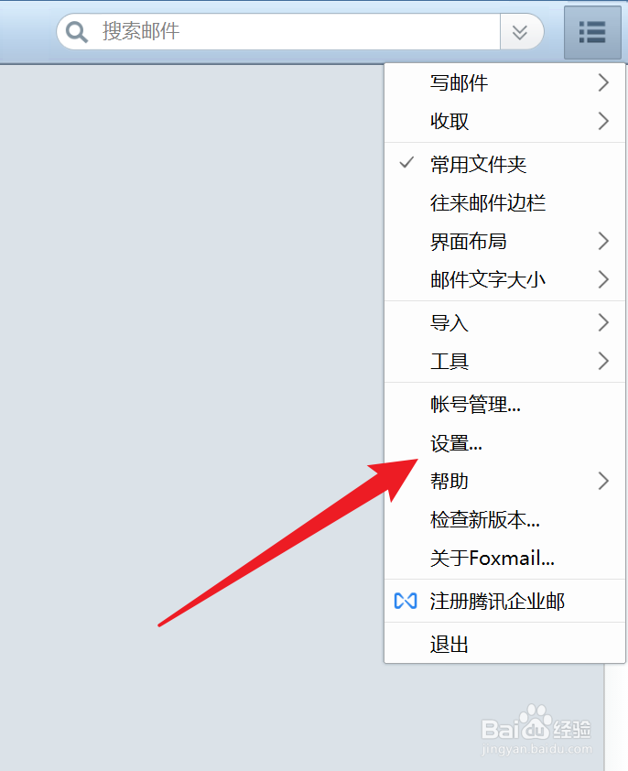Open the 工具 submenu
The image size is (628, 771).
(504, 361)
